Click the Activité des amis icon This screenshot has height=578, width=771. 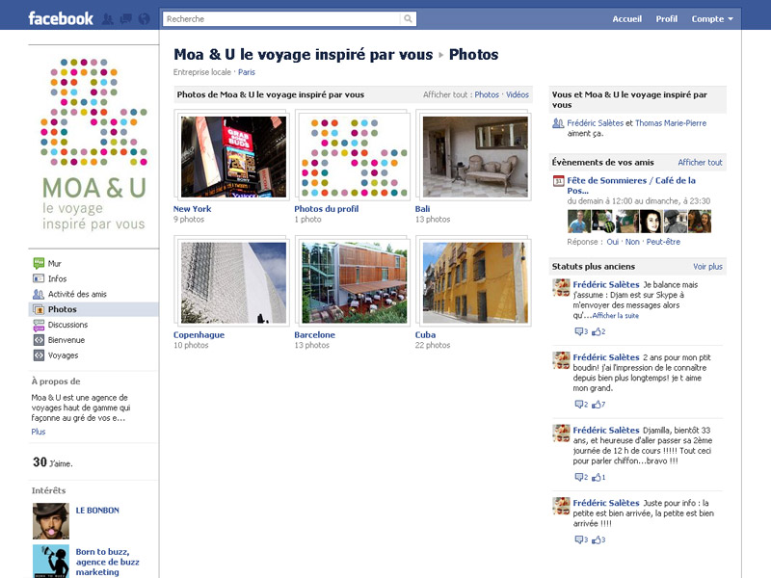39,294
